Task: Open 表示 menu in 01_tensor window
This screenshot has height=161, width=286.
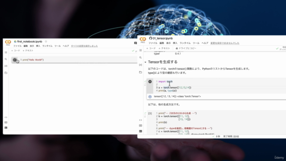Action: click(x=168, y=43)
